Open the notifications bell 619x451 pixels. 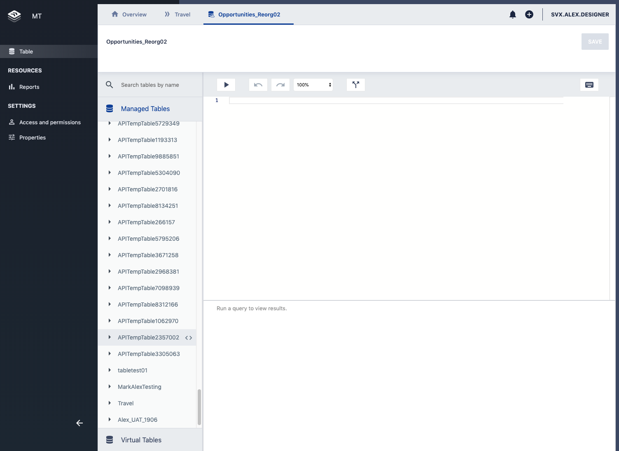513,14
